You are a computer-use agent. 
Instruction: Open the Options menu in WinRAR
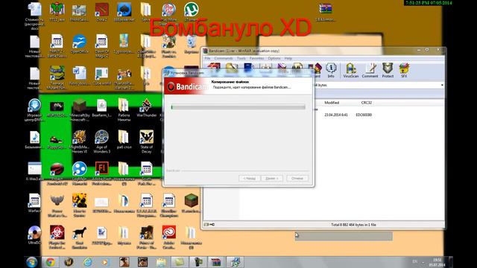[x=274, y=58]
